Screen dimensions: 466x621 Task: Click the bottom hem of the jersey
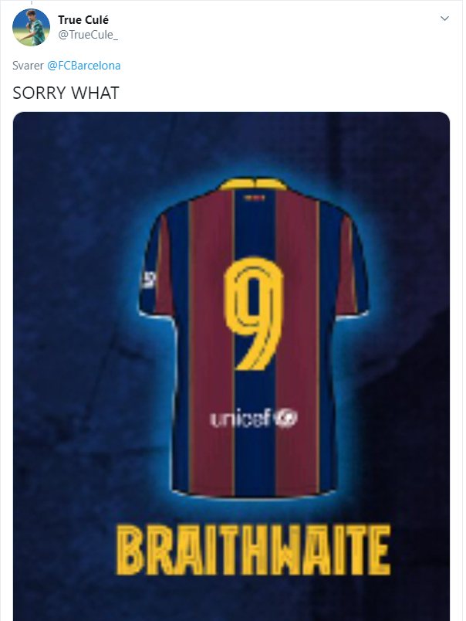[x=254, y=494]
